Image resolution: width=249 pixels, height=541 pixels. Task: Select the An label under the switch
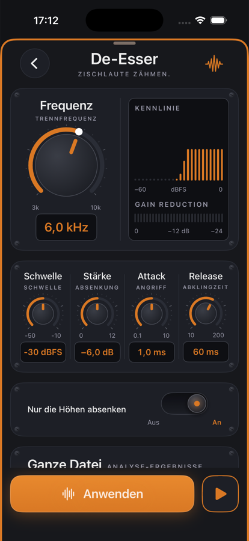217,423
